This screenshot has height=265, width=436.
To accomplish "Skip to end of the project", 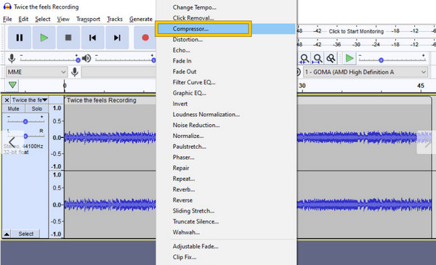I will [117, 38].
